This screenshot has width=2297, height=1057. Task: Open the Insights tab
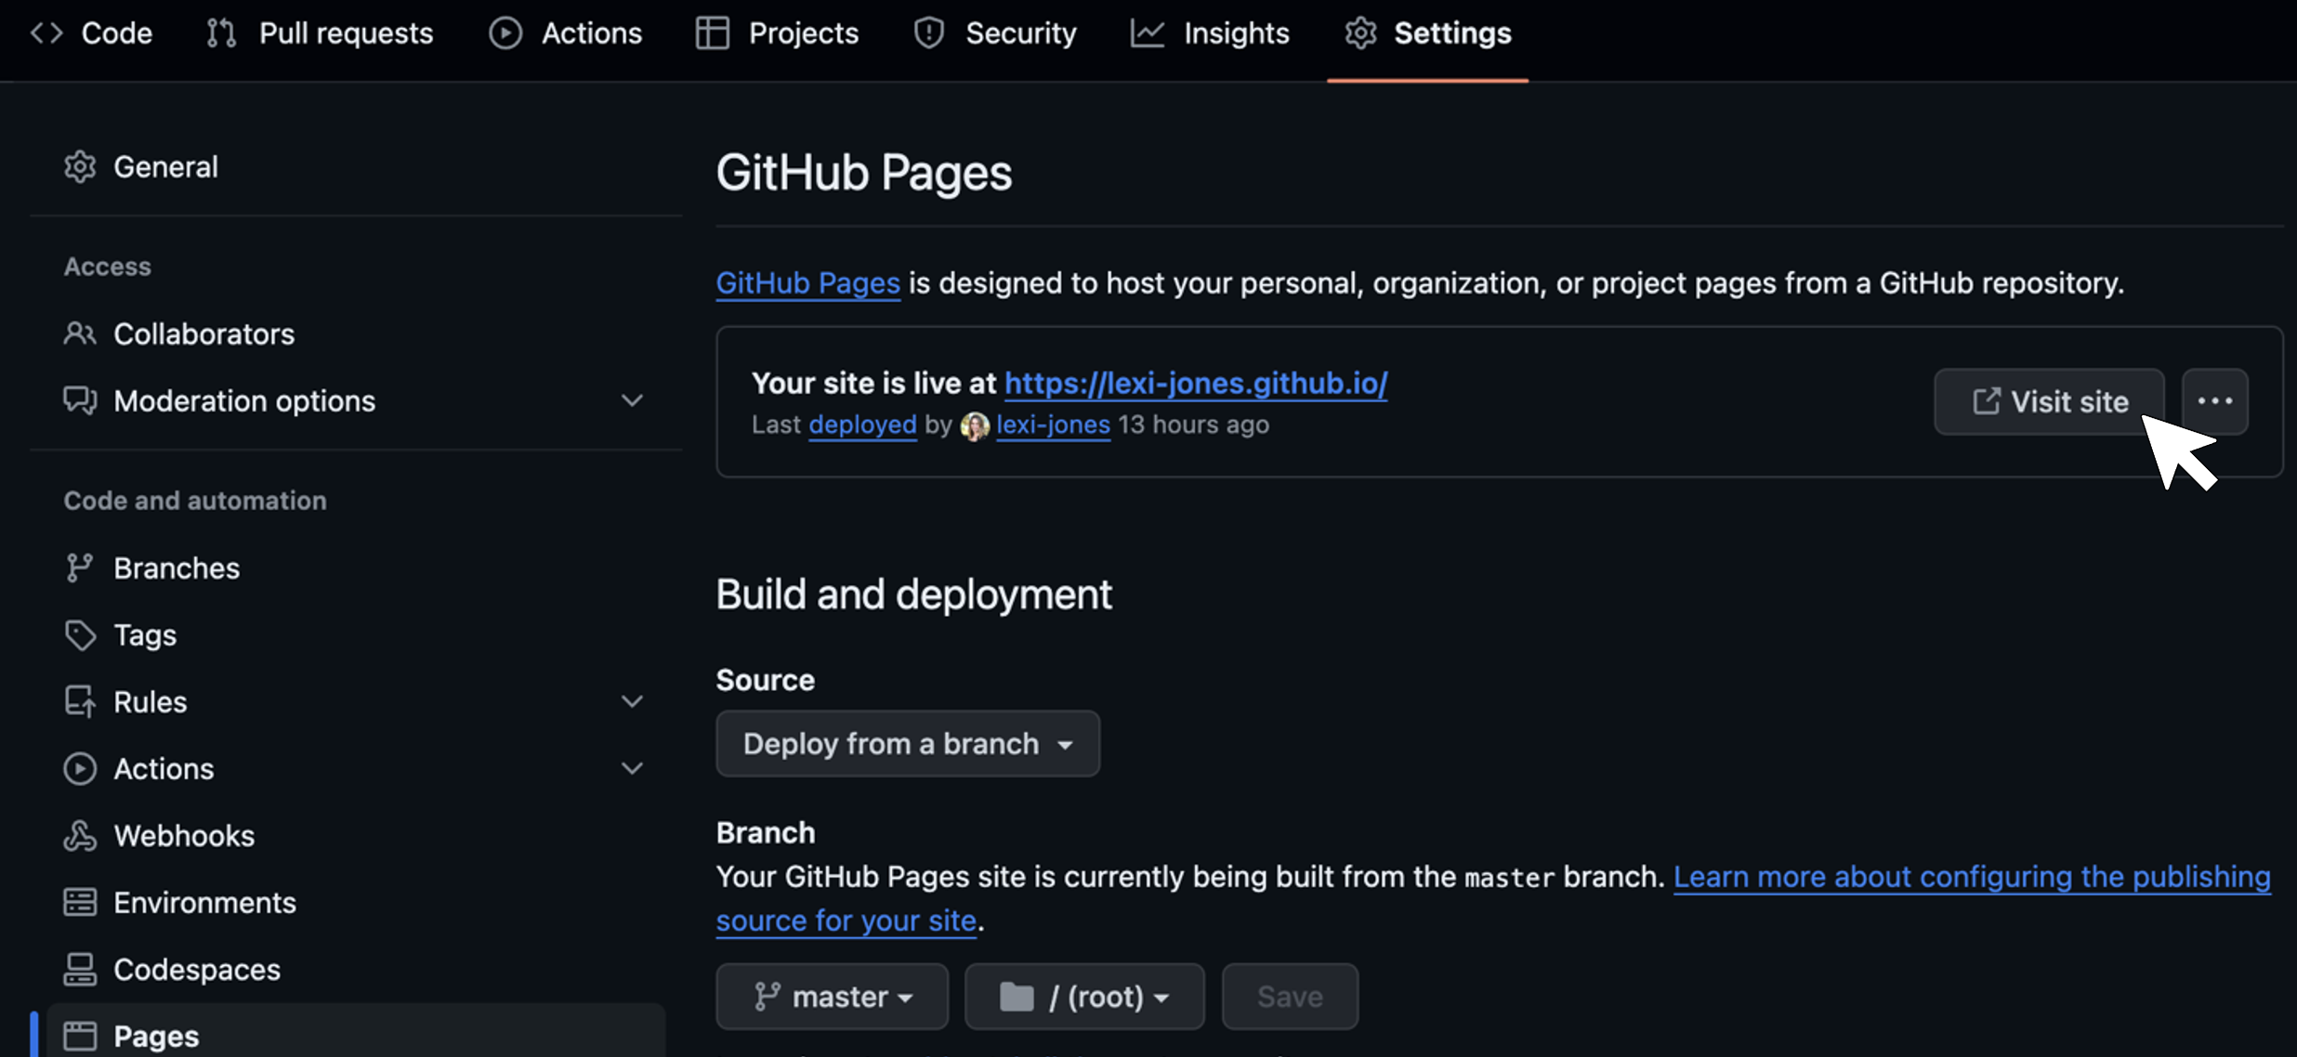click(x=1210, y=33)
